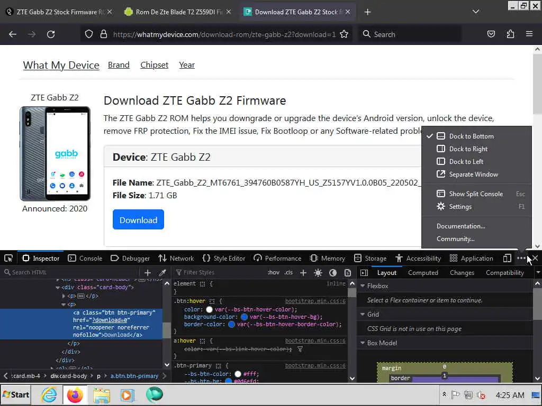Click white color swatch for .btn:hover color
Screen dimensions: 542x406
pyautogui.click(x=209, y=309)
